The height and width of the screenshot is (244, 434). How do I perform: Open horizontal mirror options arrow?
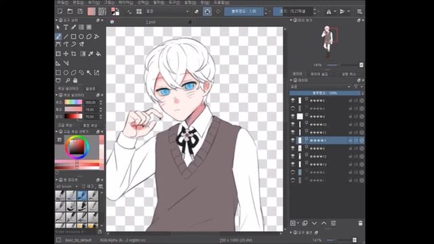pos(335,12)
